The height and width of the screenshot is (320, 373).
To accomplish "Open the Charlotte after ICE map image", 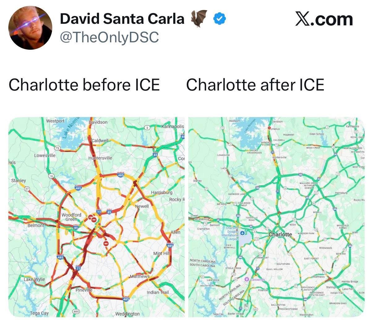I will (x=276, y=217).
